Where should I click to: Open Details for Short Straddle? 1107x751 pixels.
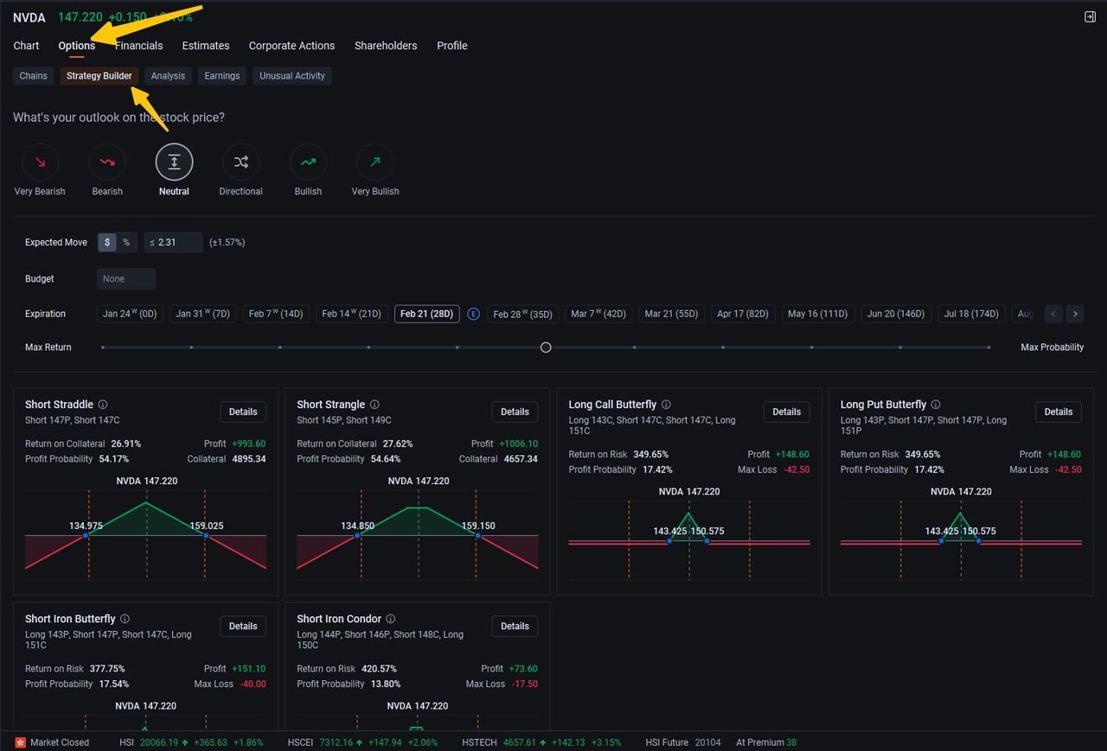click(x=243, y=412)
